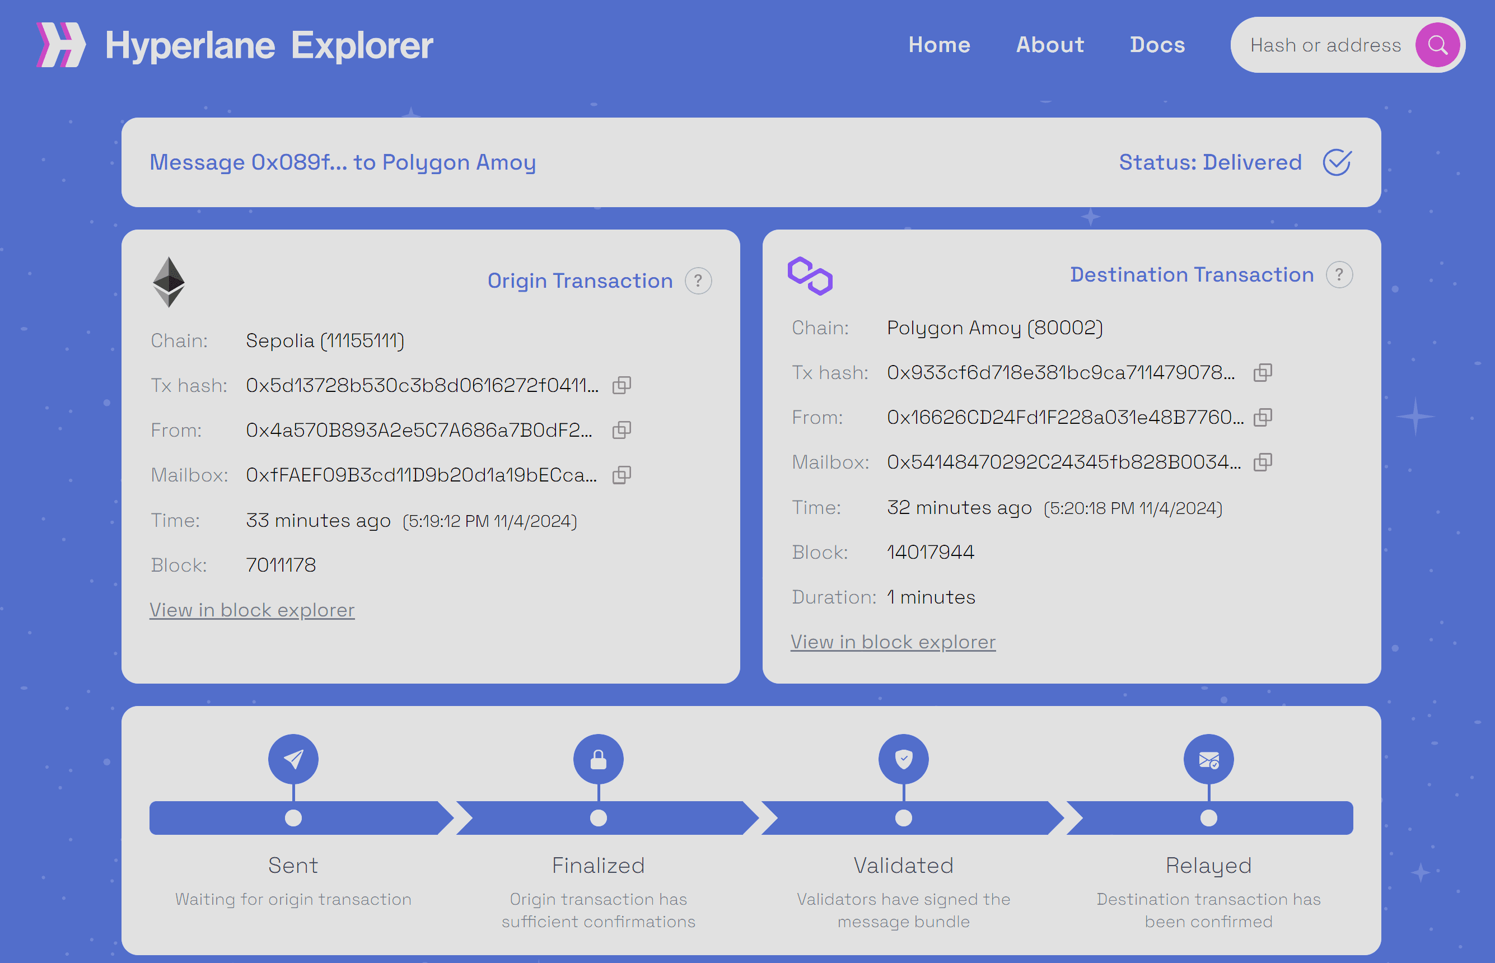This screenshot has height=963, width=1495.
Task: Click the magenta search icon button
Action: click(1437, 45)
